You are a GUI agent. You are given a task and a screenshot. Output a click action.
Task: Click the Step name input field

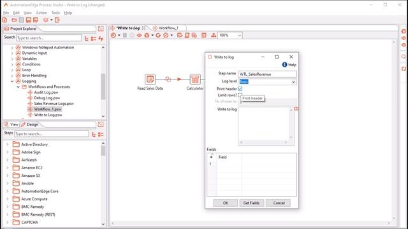coord(267,74)
